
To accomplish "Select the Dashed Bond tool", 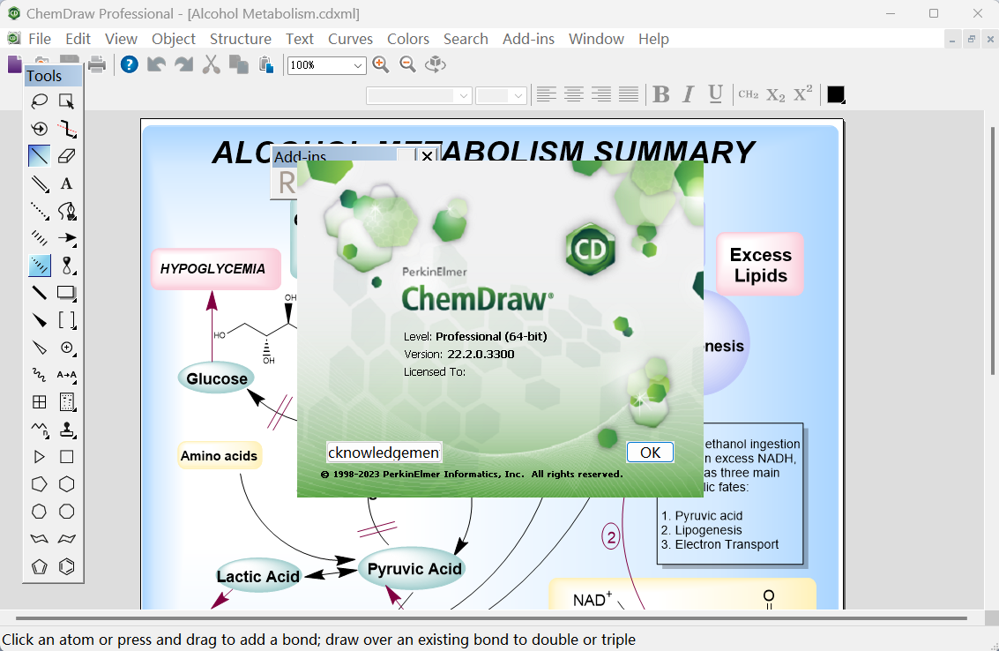I will click(40, 211).
